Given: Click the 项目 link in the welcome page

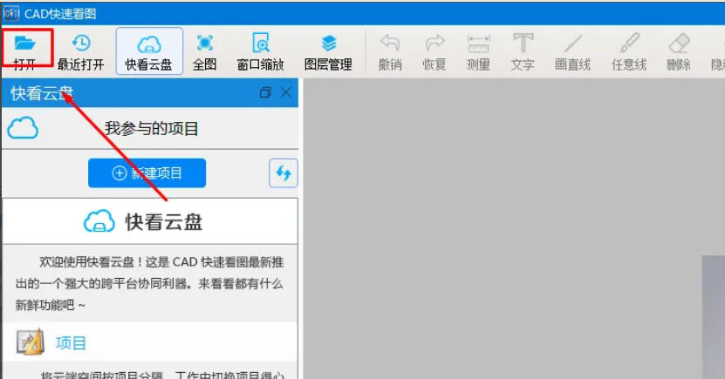Looking at the screenshot, I should (71, 343).
